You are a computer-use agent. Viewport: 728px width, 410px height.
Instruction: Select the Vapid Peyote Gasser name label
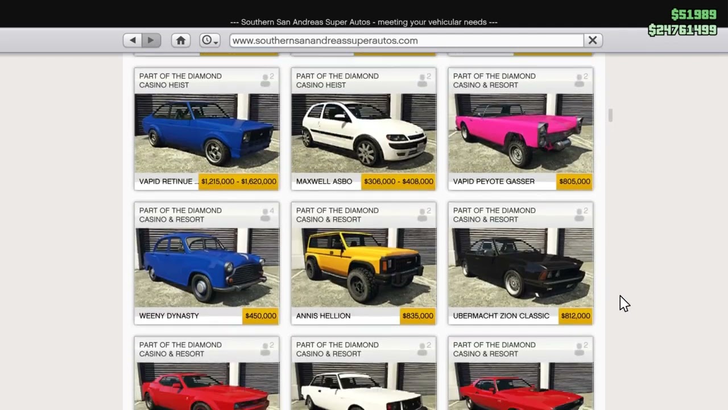pos(494,182)
